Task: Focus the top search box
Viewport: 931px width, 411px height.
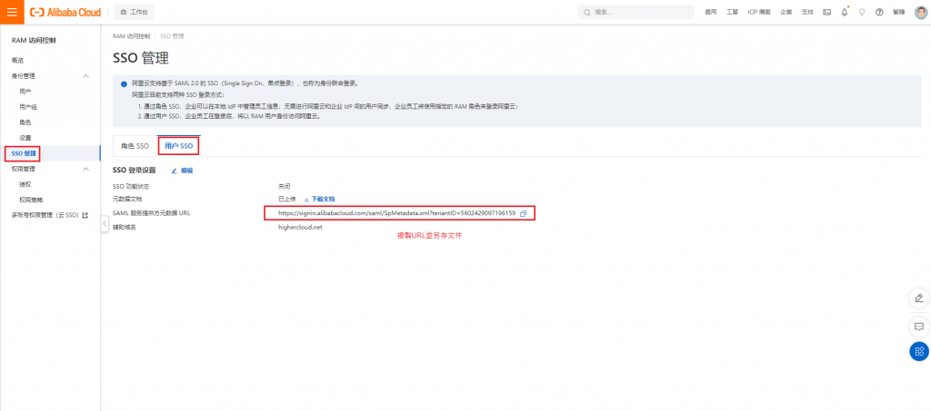Action: pyautogui.click(x=636, y=12)
